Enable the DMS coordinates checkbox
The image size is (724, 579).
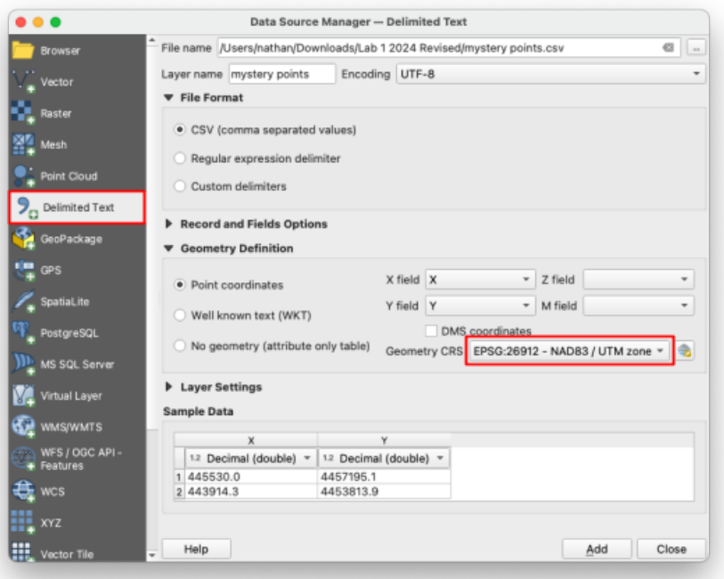click(x=431, y=330)
